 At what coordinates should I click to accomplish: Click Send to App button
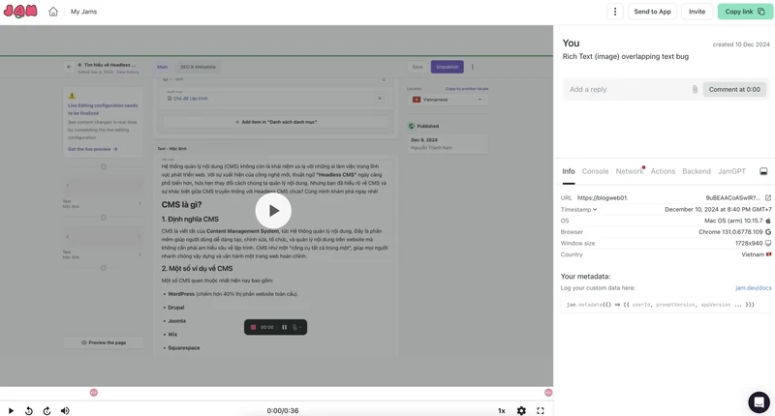pyautogui.click(x=652, y=12)
